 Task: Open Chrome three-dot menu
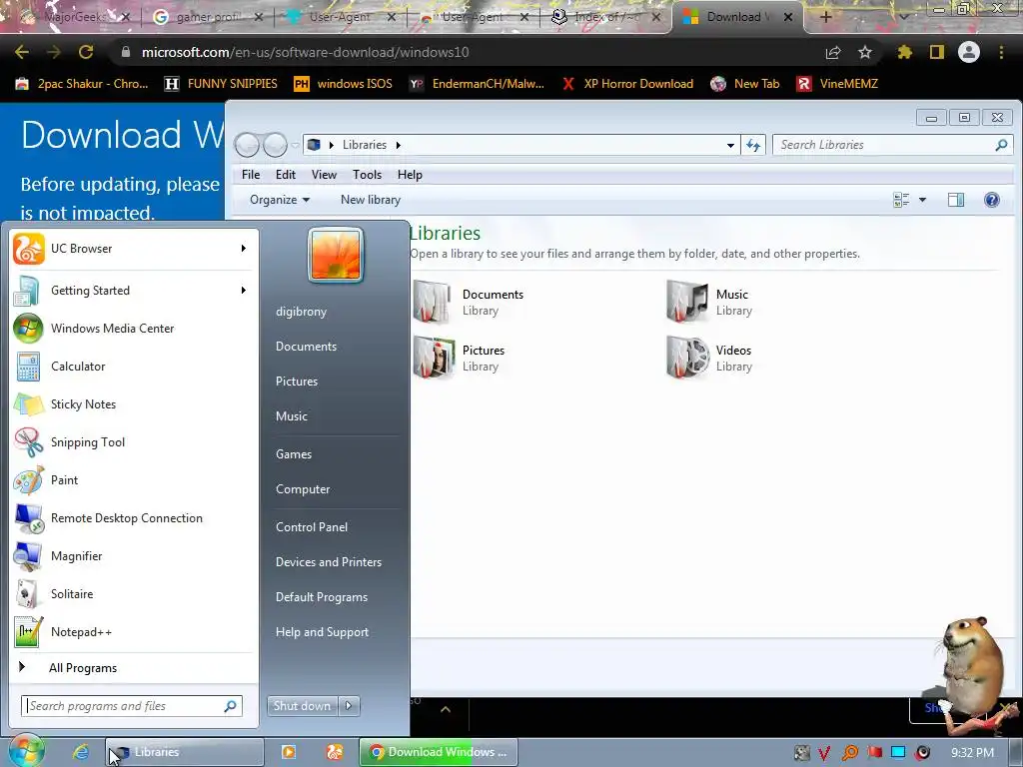[1001, 52]
